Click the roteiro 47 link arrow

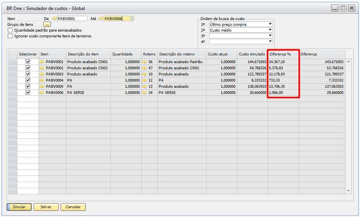(x=145, y=68)
